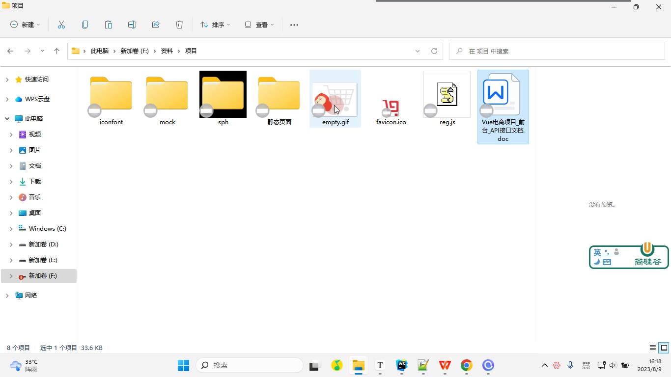This screenshot has width=671, height=377.
Task: Select the reg.js script file
Action: coord(447,99)
